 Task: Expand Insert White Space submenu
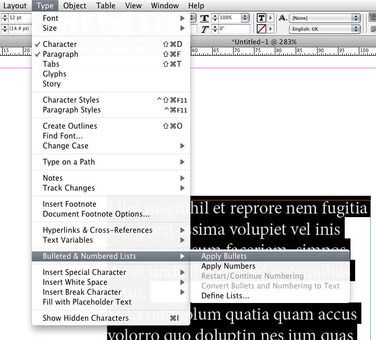coord(111,282)
